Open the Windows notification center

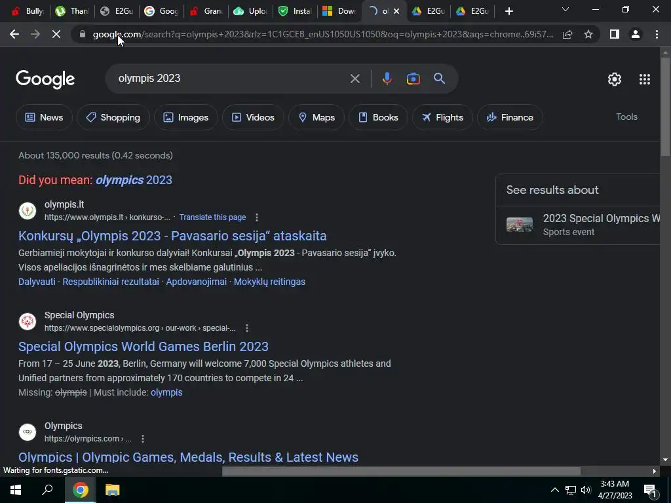[650, 490]
